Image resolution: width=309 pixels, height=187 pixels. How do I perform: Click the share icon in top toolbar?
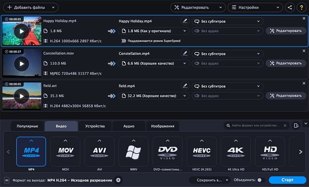point(290,7)
